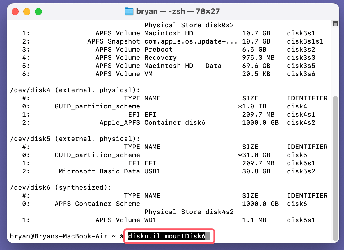Viewport: 344px width, 250px height.
Task: Click the small page icon atop the scrollbar
Action: 335,24
